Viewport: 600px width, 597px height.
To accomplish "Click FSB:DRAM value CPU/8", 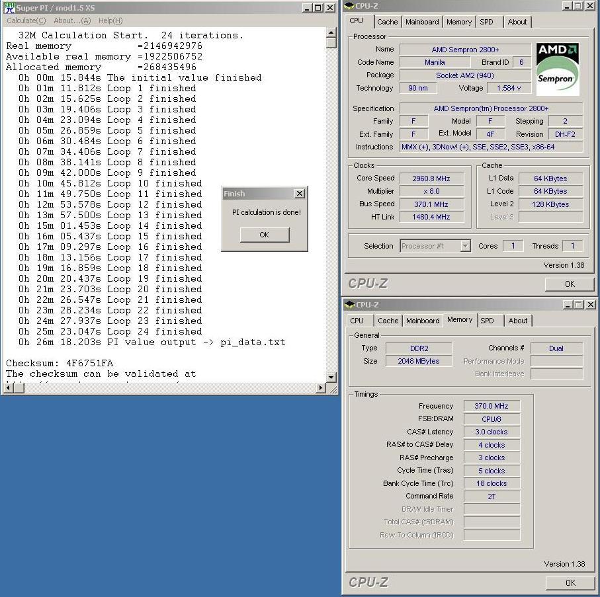I will (492, 419).
